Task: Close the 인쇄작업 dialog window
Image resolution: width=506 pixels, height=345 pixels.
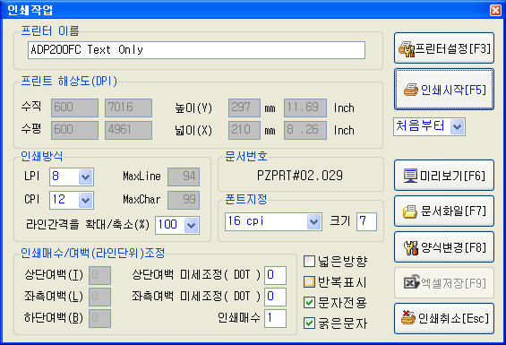Action: pos(495,10)
